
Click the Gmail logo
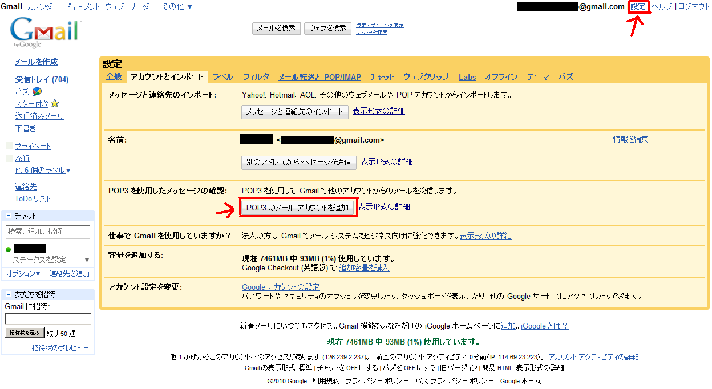pos(47,33)
